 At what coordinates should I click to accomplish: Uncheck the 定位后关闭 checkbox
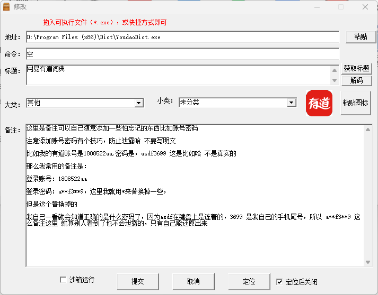pyautogui.click(x=279, y=282)
